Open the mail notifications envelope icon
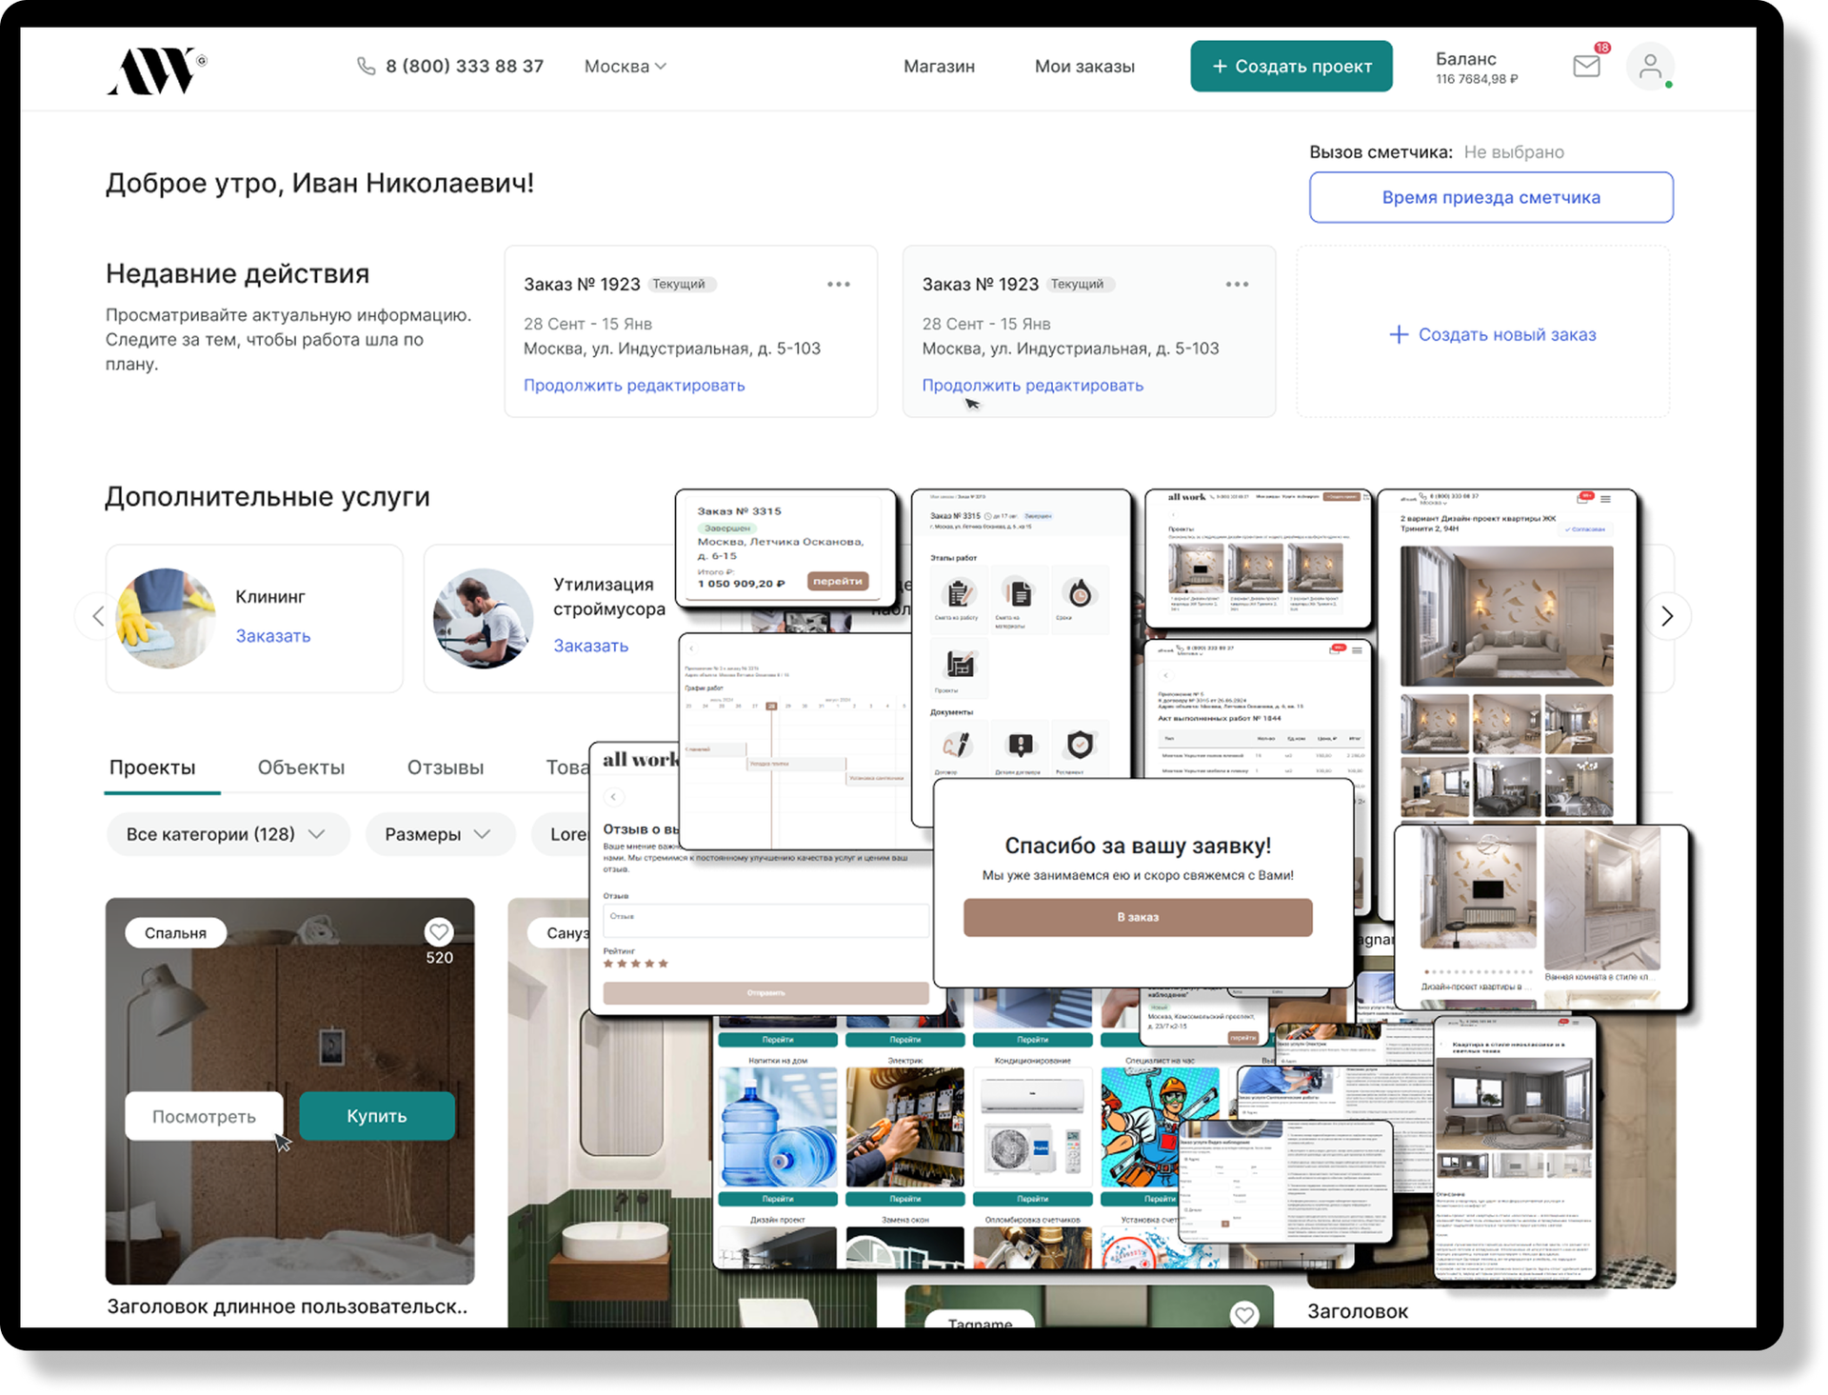This screenshot has width=1828, height=1395. pos(1586,66)
